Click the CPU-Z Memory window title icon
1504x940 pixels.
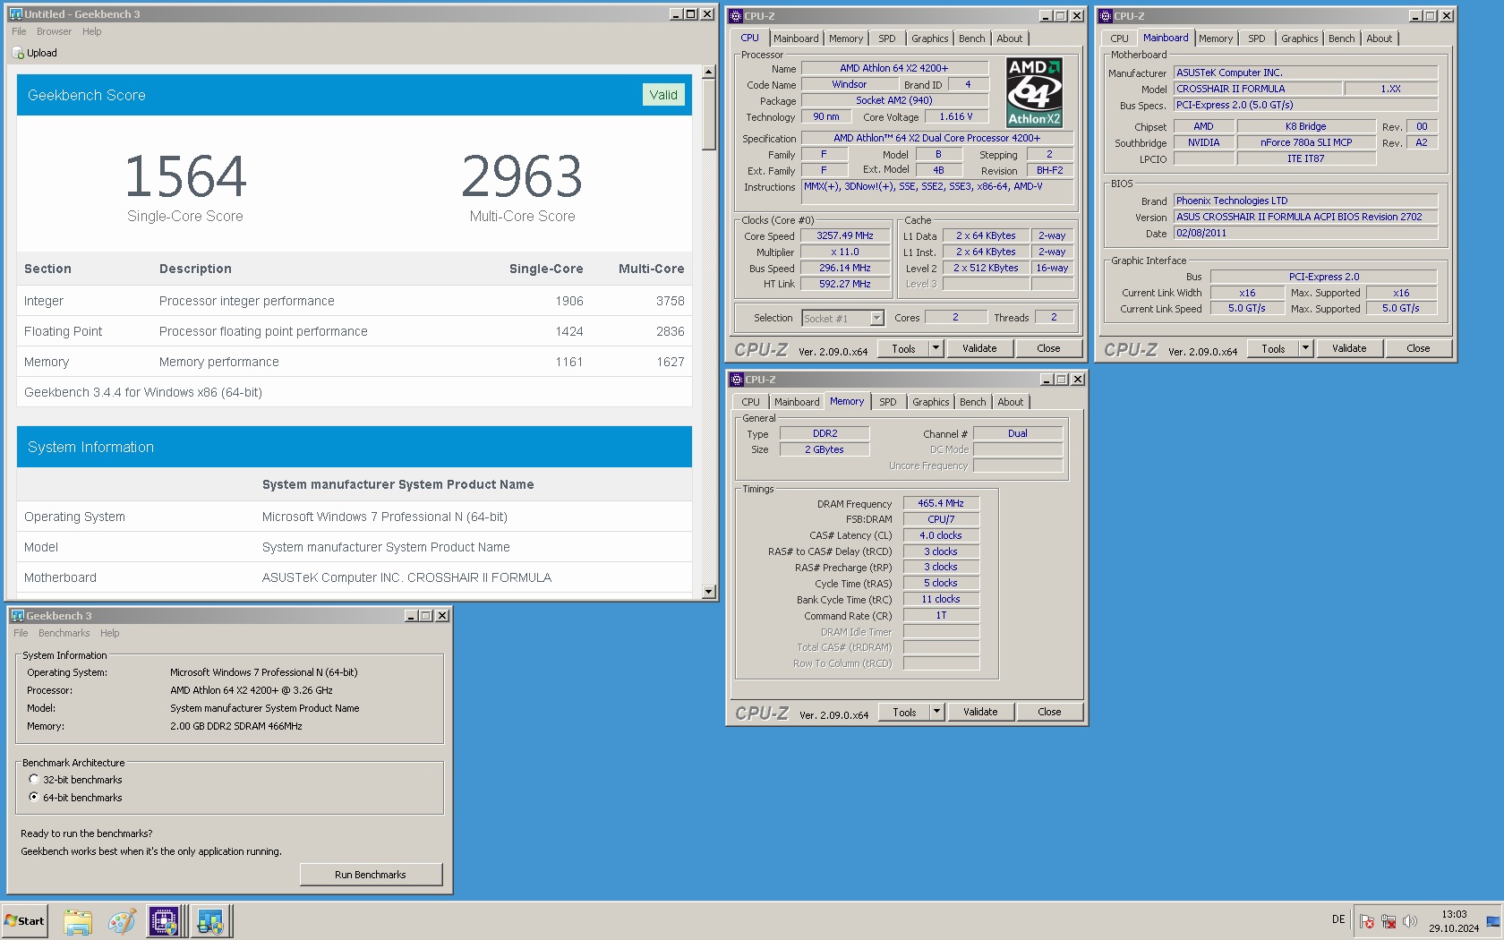[737, 380]
